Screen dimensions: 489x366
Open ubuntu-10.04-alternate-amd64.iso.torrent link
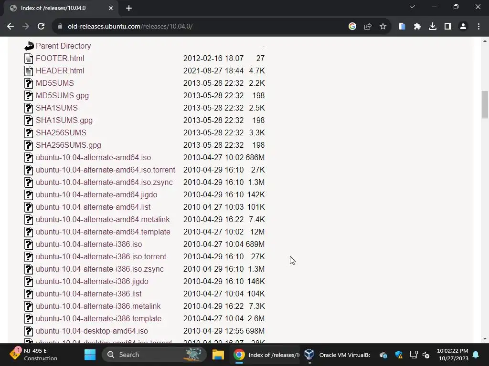pyautogui.click(x=106, y=170)
